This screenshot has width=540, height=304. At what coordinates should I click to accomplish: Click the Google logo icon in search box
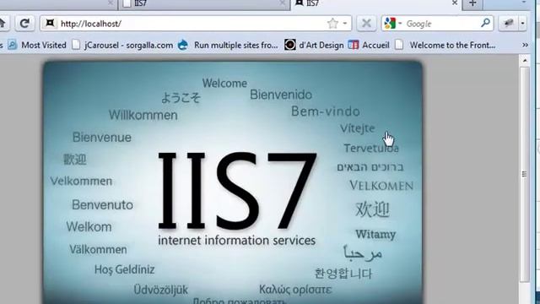coord(390,24)
